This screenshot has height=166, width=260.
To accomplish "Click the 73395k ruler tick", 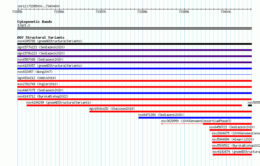I will (17, 12).
